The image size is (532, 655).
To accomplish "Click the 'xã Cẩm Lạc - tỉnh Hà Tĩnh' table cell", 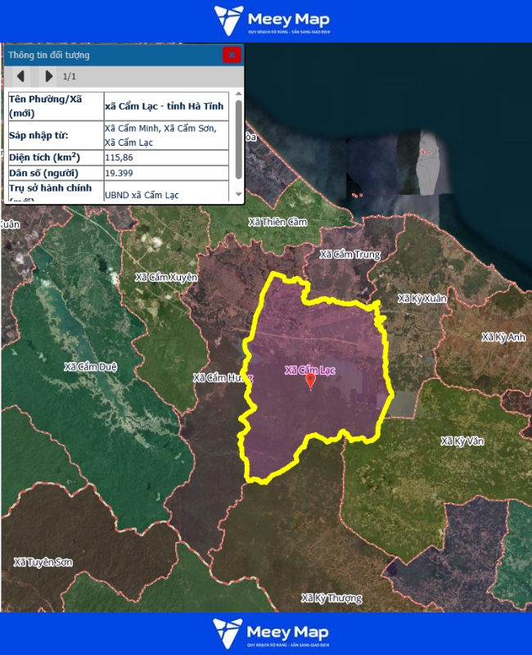I will (168, 106).
